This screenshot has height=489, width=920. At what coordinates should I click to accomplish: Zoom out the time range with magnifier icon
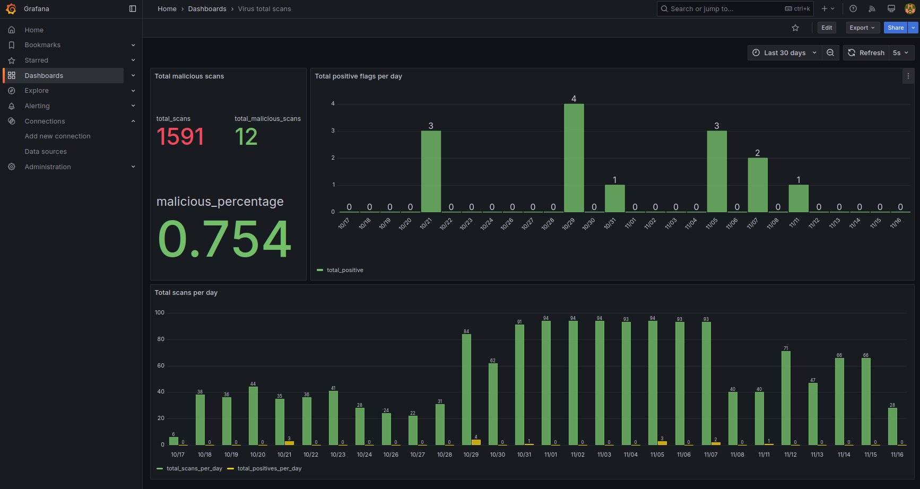tap(830, 53)
